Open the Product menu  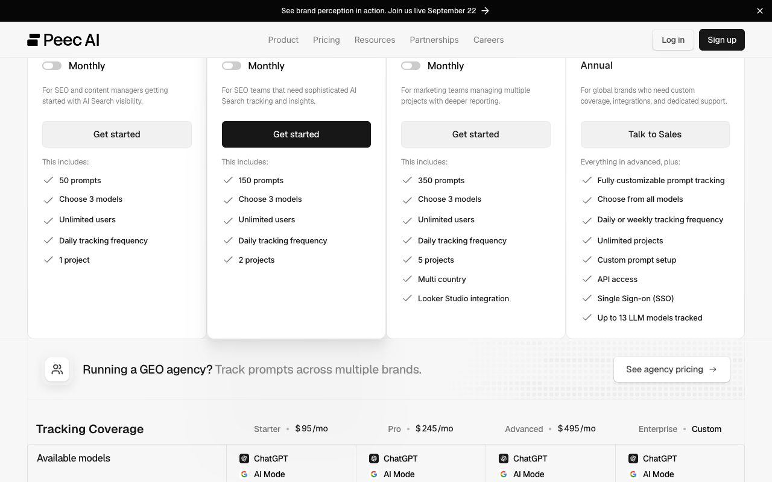(x=283, y=40)
